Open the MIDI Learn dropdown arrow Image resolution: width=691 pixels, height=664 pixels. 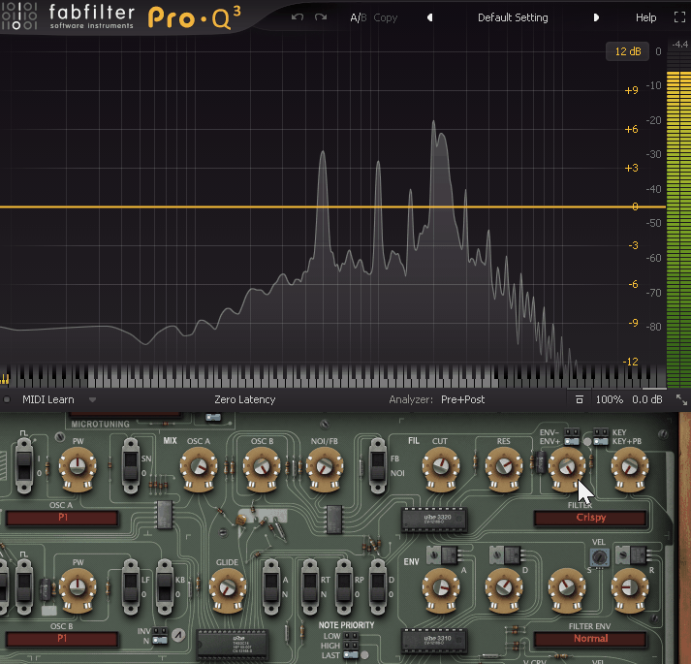point(92,400)
